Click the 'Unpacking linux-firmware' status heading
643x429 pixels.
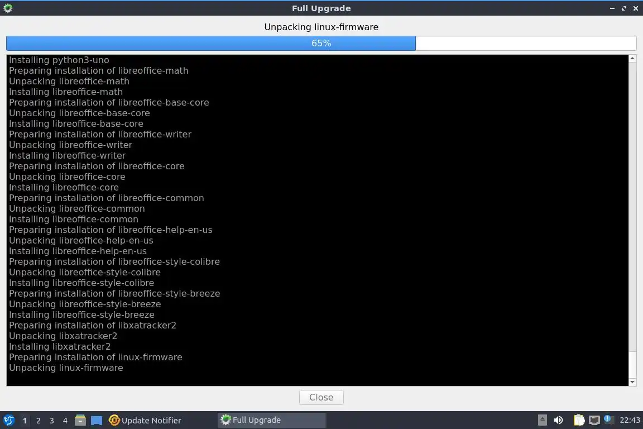[x=321, y=27]
